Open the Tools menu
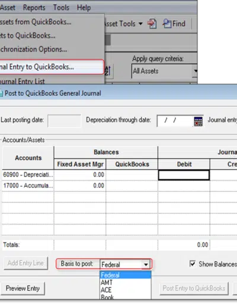This screenshot has width=237, height=305. 61,8
